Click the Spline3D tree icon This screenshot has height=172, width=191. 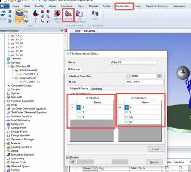pyautogui.click(x=9, y=97)
